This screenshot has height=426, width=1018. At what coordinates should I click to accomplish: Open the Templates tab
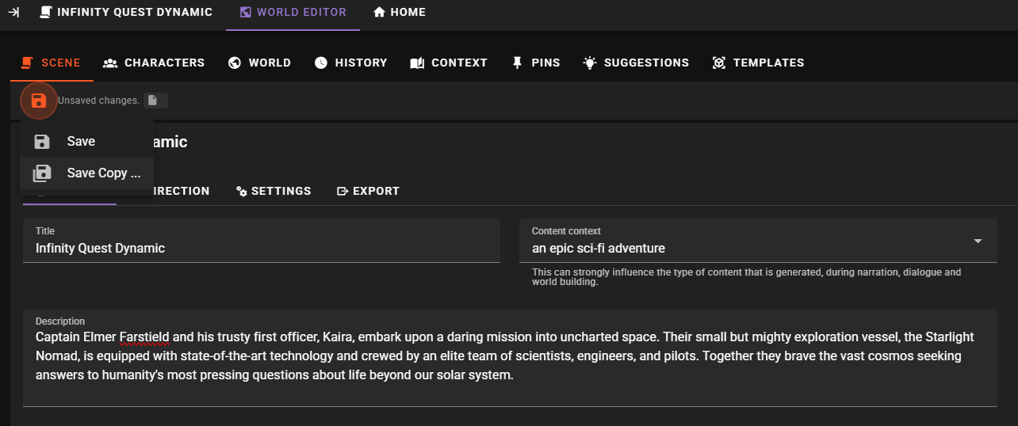coord(758,63)
